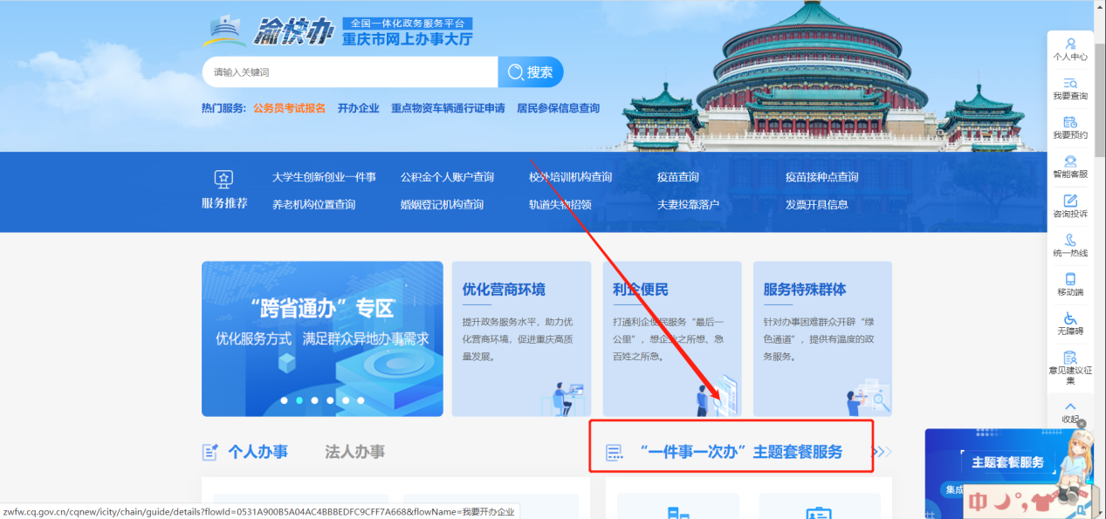
Task: Click the 我要查询 sidebar icon
Action: (1070, 89)
